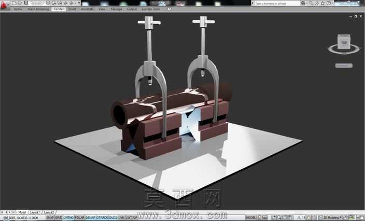Click the Clean Screen icon in status bar
The image size is (365, 221).
pos(362,218)
